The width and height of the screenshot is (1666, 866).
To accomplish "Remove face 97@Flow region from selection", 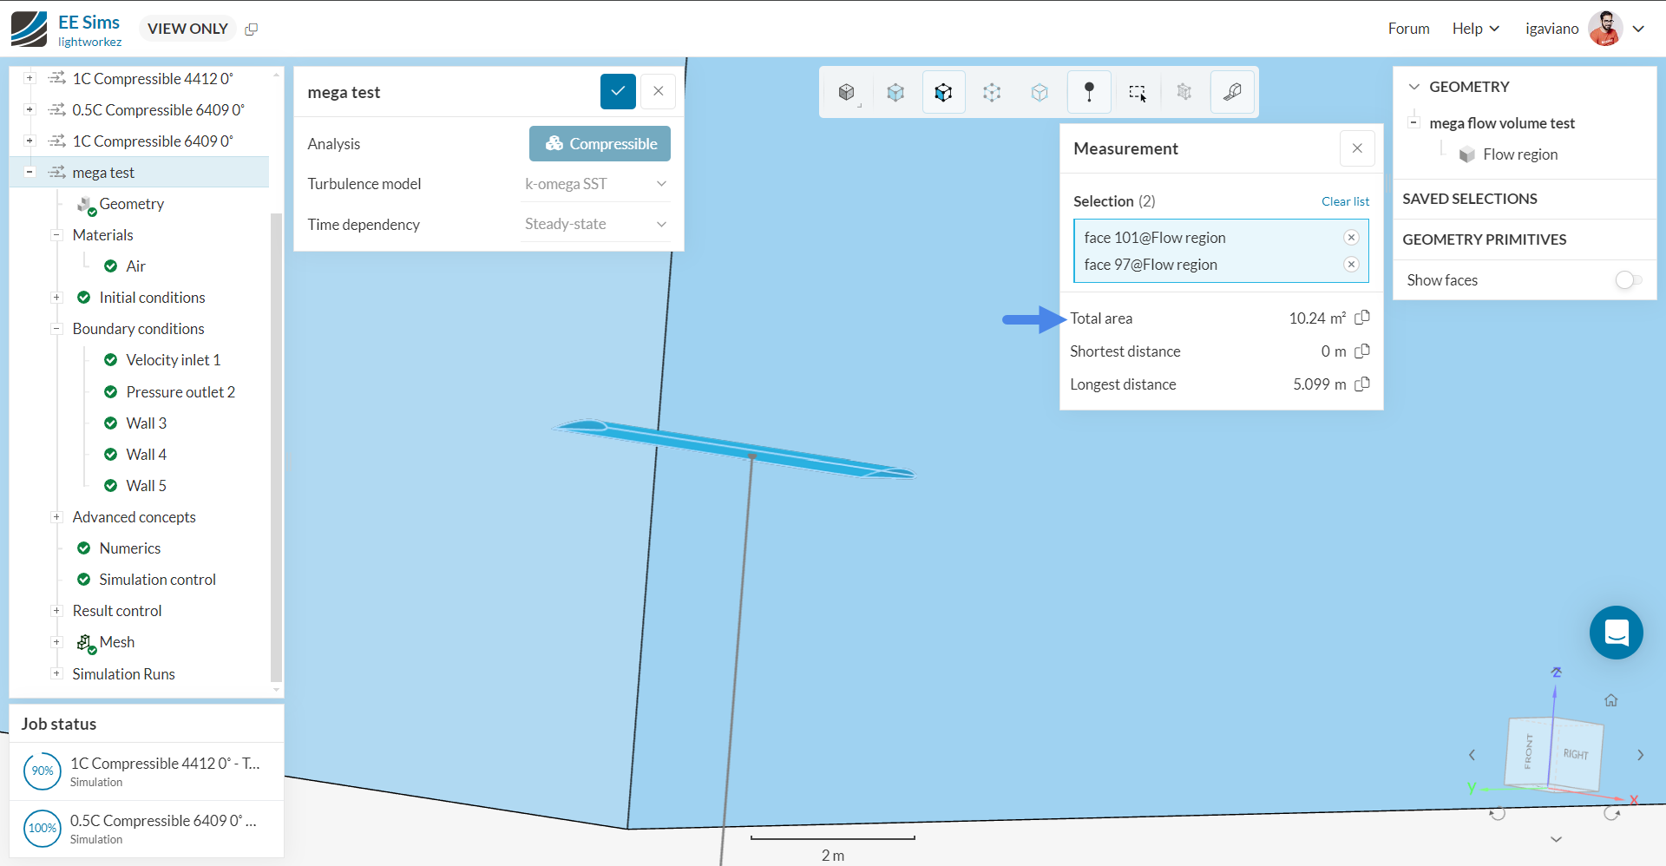I will pyautogui.click(x=1351, y=265).
